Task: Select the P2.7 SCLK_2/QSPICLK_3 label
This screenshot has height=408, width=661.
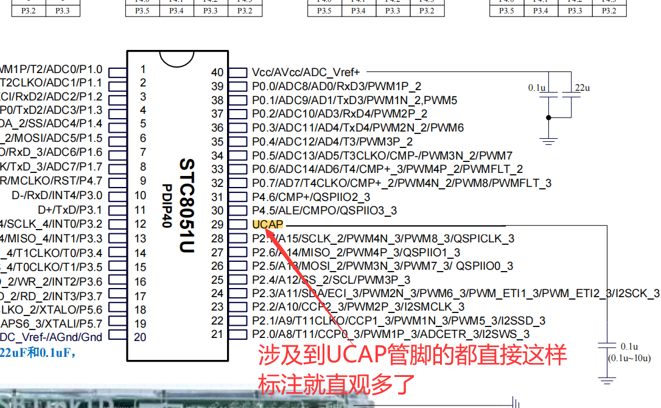Action: [x=383, y=239]
